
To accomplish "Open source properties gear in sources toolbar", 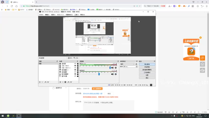I will (x=65, y=82).
